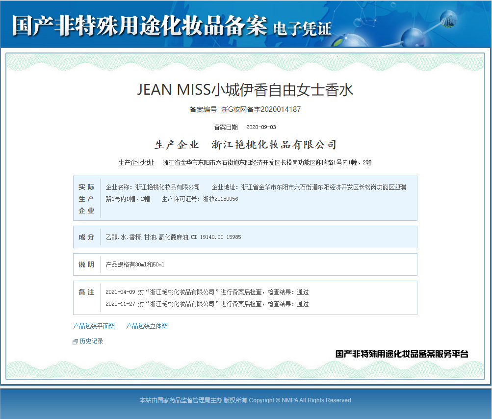The height and width of the screenshot is (419, 492).
Task: Click the 2020-11-27 inspection remark line
Action: click(x=207, y=304)
